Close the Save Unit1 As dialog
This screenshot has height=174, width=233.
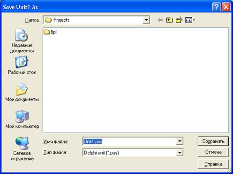226,7
